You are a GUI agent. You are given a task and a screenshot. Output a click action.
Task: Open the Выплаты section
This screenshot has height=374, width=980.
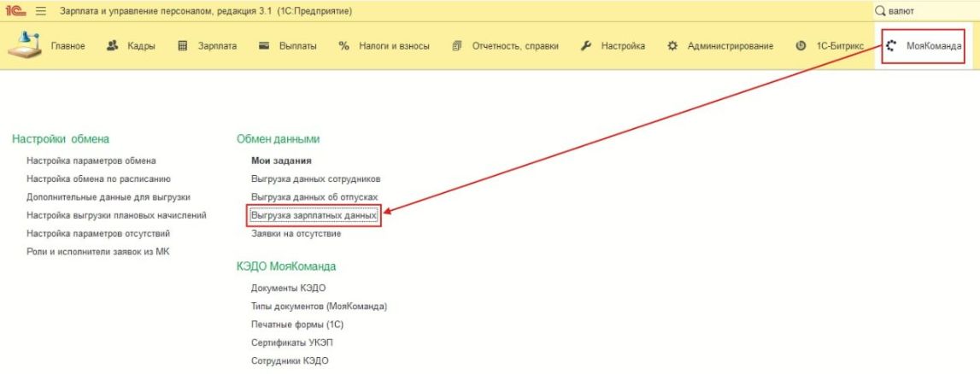(287, 46)
